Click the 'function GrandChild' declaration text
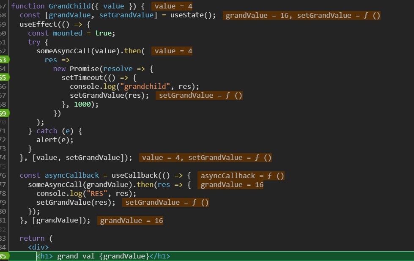This screenshot has height=261, width=414. [51, 6]
